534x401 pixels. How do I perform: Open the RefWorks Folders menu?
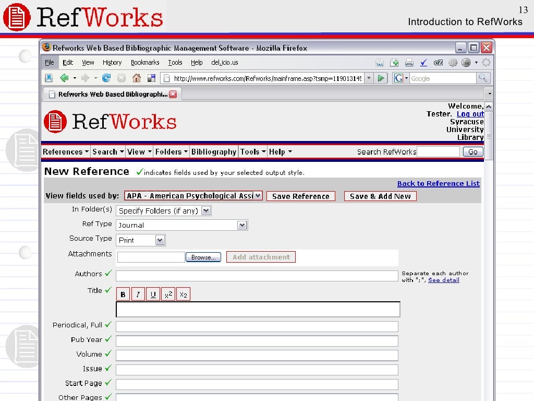(171, 152)
